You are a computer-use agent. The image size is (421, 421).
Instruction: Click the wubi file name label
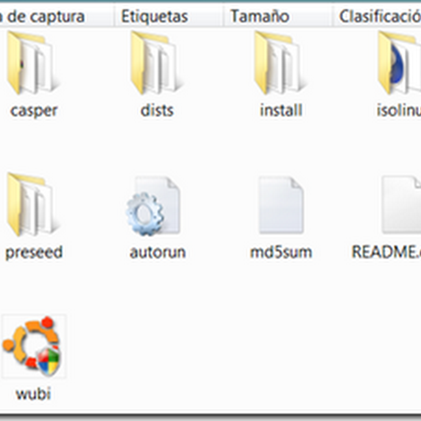33,394
